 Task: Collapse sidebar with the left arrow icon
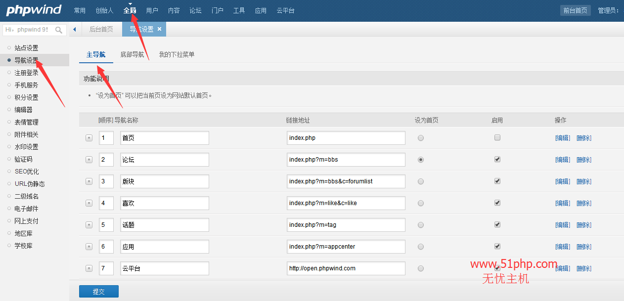75,30
